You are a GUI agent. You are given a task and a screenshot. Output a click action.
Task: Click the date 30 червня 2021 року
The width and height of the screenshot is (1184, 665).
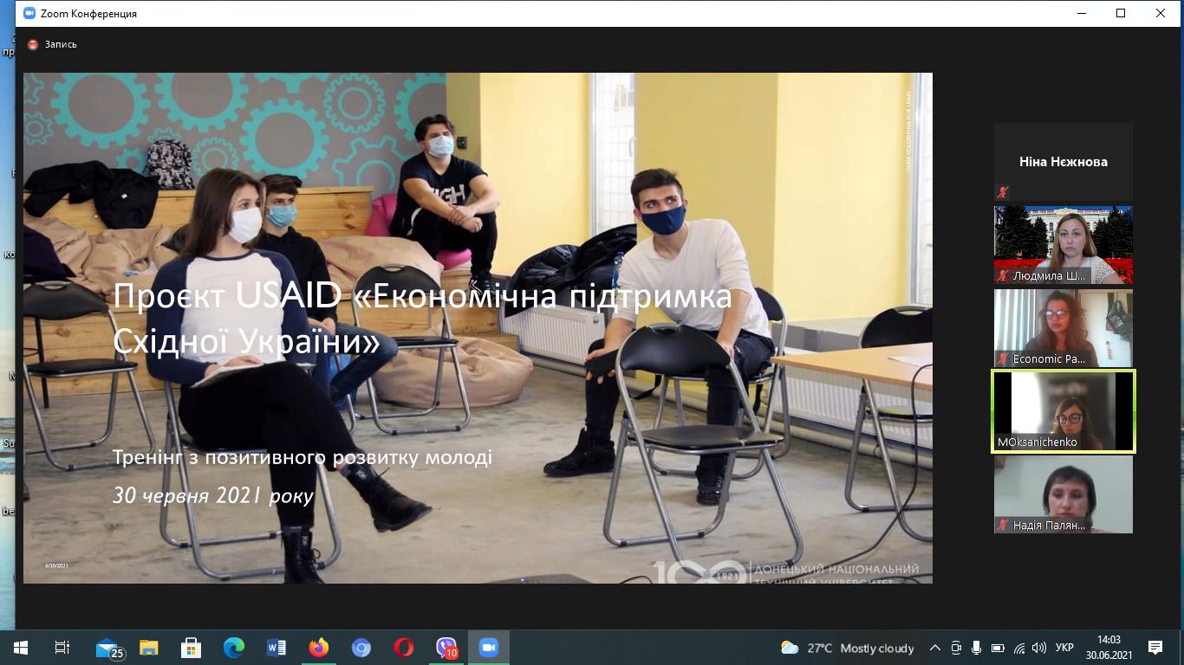213,495
